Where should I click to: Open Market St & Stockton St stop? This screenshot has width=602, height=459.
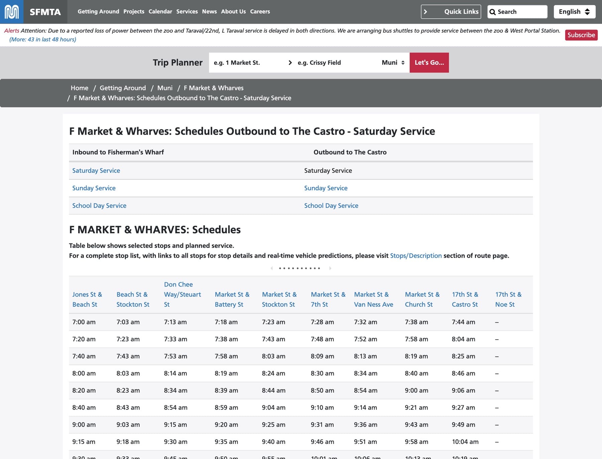(279, 299)
